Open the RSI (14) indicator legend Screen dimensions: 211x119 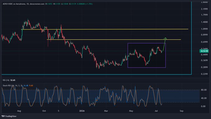click(6, 80)
